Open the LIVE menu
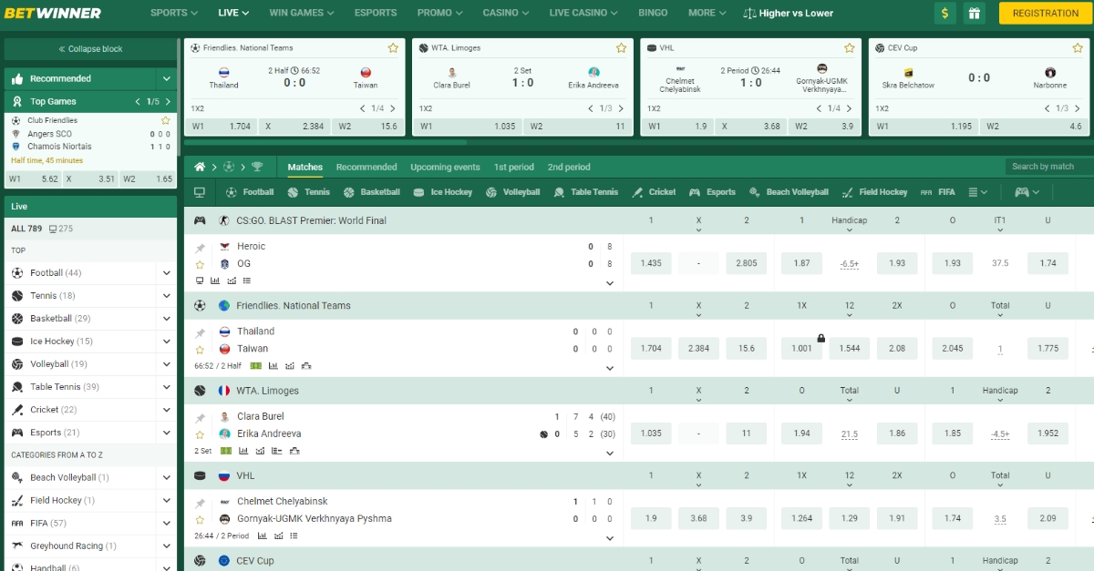 coord(234,13)
